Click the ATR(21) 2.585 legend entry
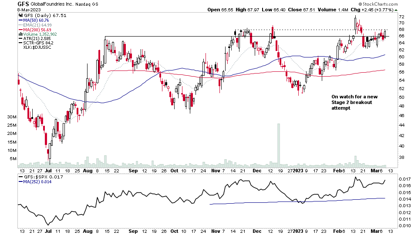This screenshot has width=418, height=235. tap(37, 39)
